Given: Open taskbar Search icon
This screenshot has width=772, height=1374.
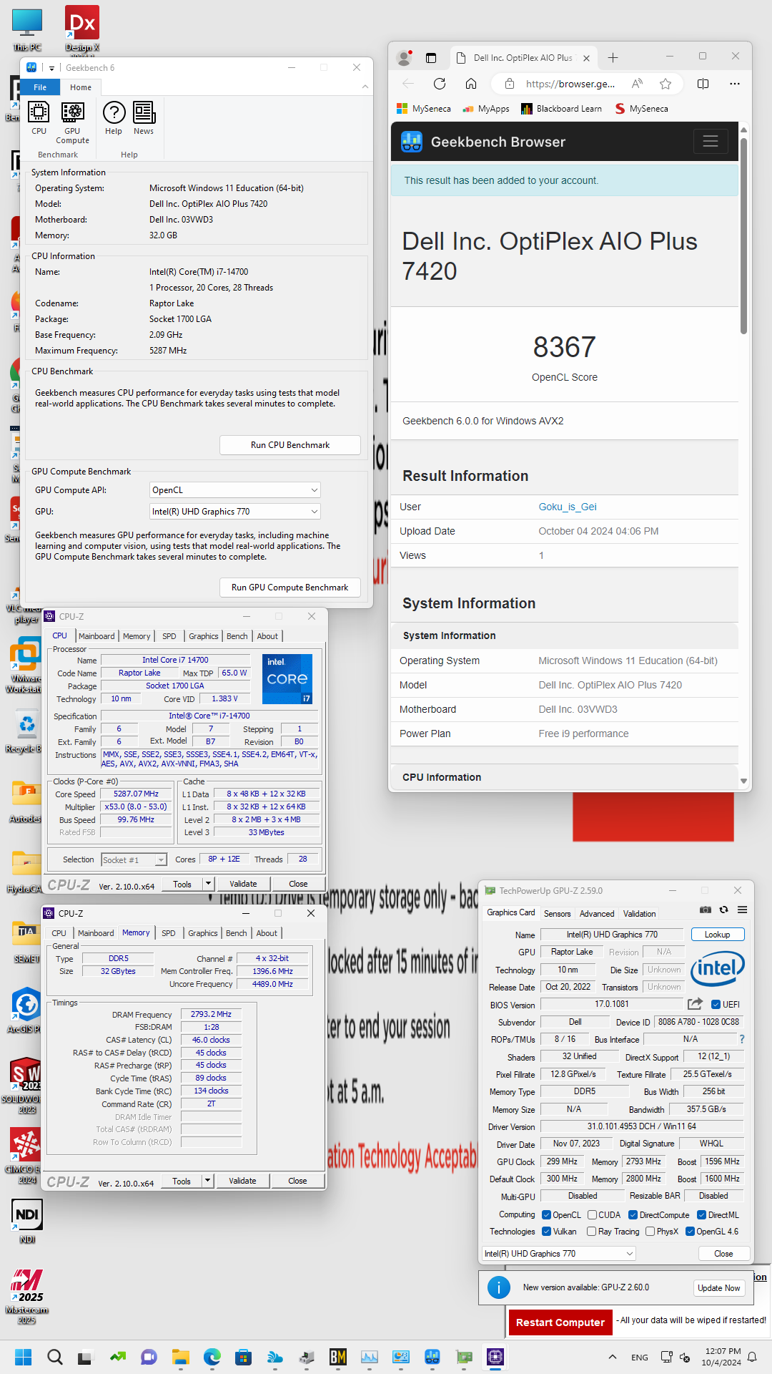Looking at the screenshot, I should pyautogui.click(x=54, y=1357).
